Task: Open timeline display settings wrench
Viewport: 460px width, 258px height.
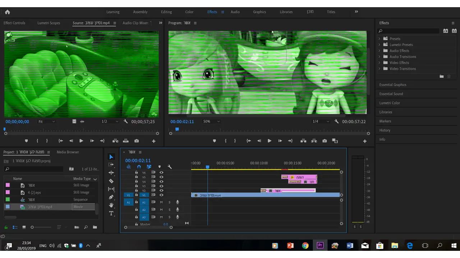Action: (170, 167)
